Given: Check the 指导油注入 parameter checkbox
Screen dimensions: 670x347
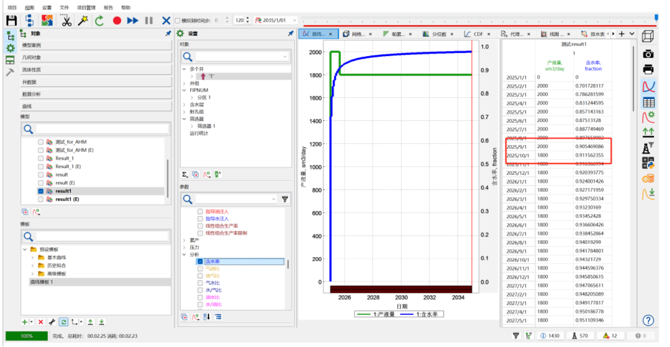Looking at the screenshot, I should coord(200,212).
